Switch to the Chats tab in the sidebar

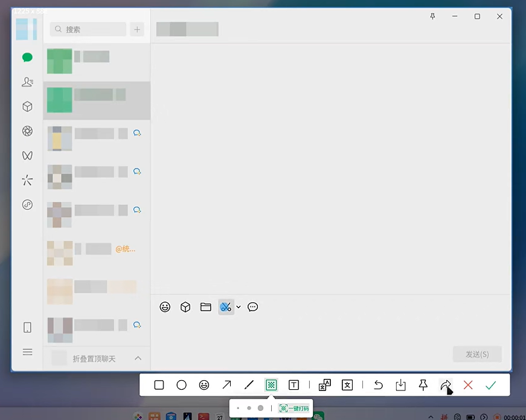coord(27,57)
